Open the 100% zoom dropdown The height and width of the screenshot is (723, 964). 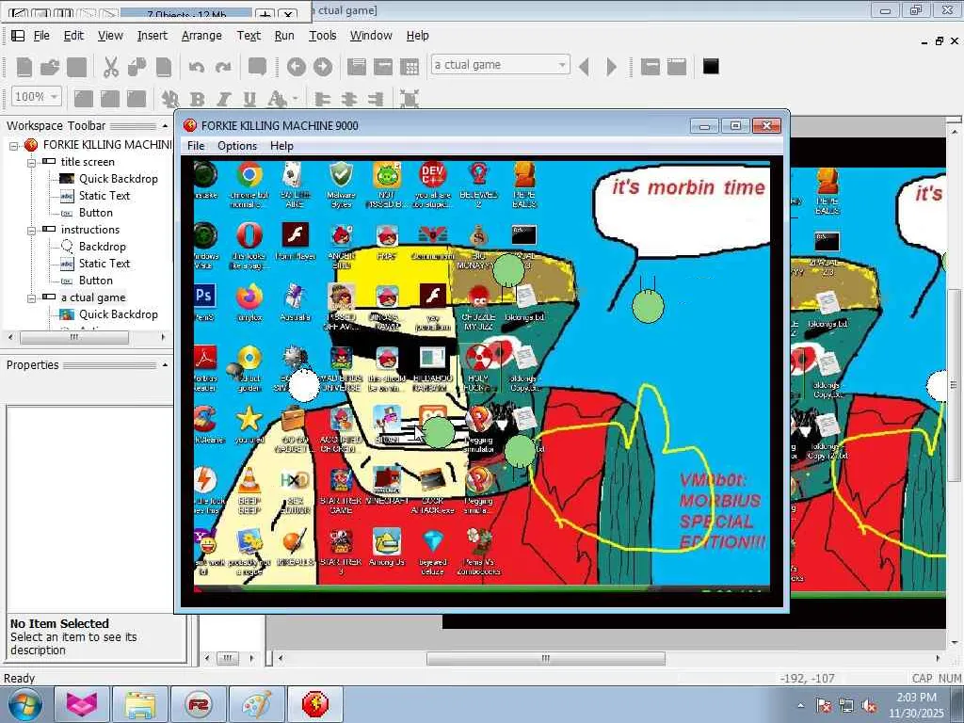pos(54,97)
